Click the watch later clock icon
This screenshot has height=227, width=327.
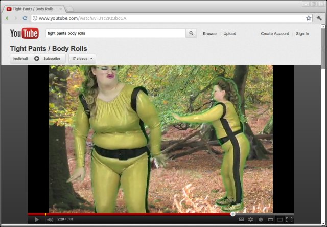coord(261,219)
